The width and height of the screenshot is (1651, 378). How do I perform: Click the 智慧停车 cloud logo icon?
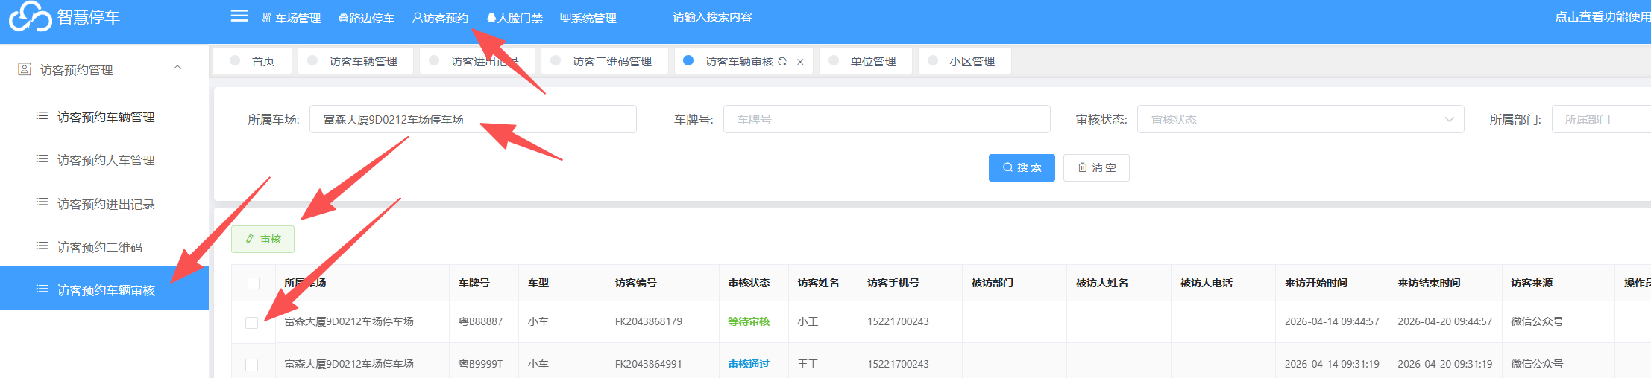click(30, 16)
